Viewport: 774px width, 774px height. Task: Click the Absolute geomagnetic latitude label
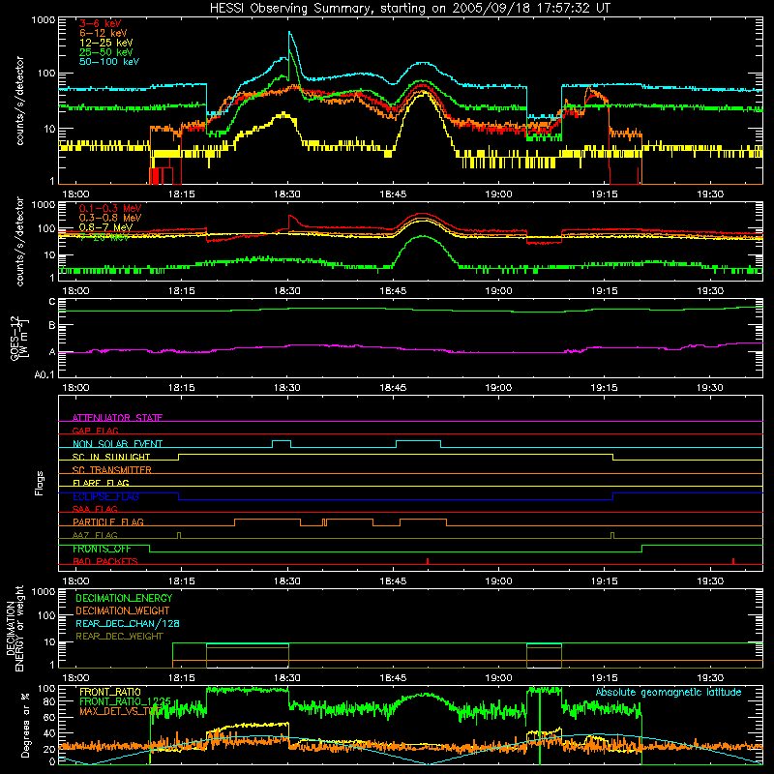point(669,692)
